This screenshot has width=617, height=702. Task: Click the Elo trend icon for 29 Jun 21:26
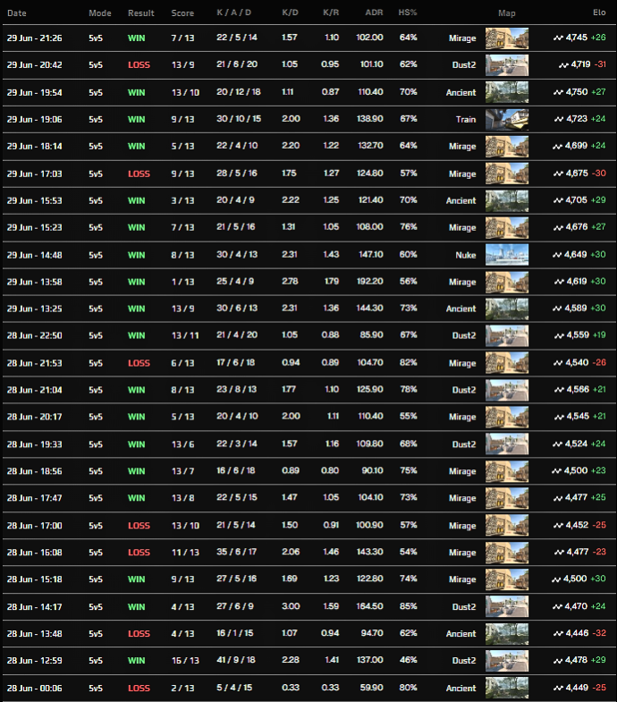pos(558,38)
